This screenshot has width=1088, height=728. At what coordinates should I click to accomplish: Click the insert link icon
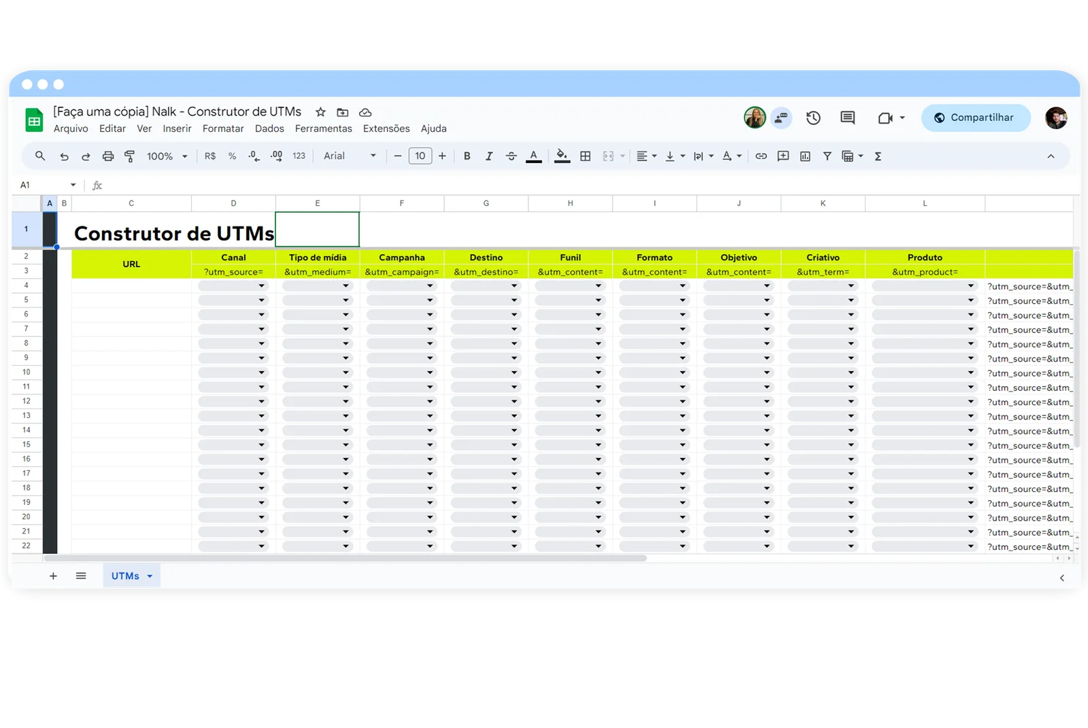click(x=761, y=156)
